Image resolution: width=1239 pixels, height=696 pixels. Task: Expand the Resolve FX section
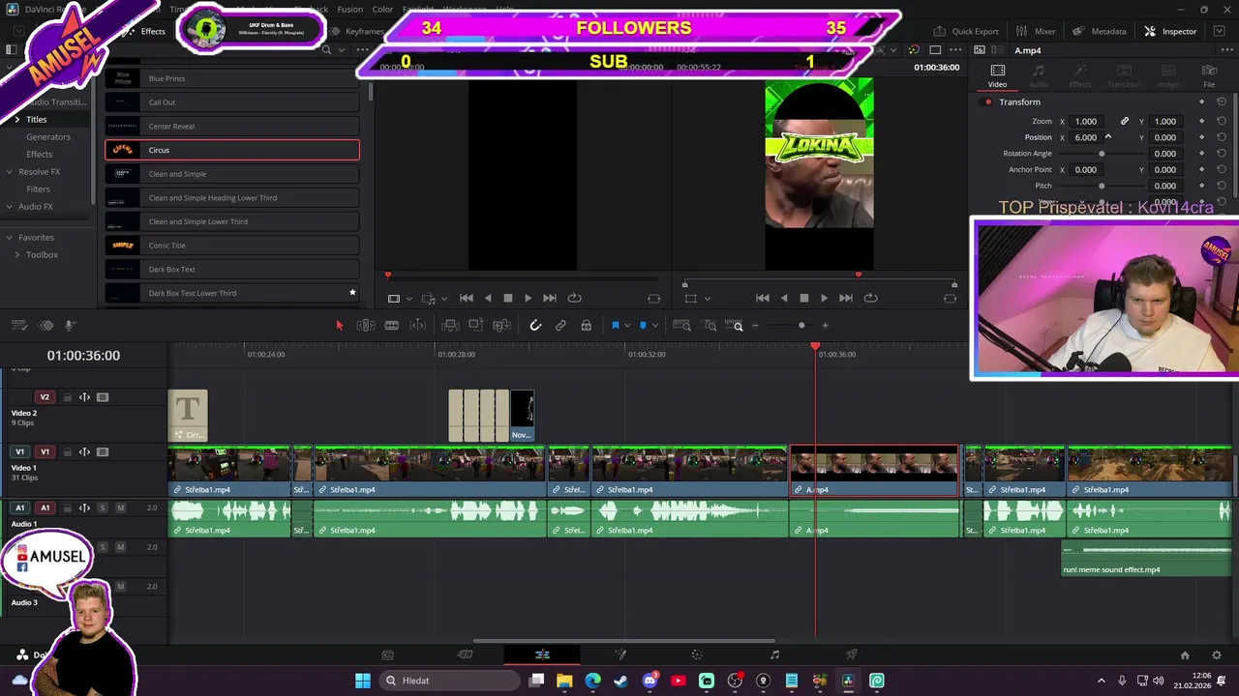click(9, 172)
